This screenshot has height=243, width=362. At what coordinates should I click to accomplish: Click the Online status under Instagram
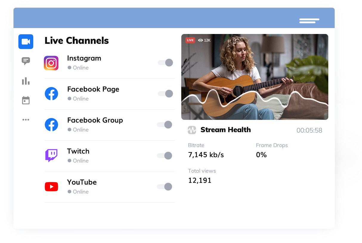pyautogui.click(x=78, y=68)
